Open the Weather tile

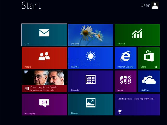tap(91, 58)
